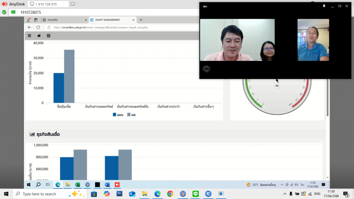Image resolution: width=354 pixels, height=199 pixels.
Task: Open Edge in the remote taskbar
Action: [x=58, y=184]
